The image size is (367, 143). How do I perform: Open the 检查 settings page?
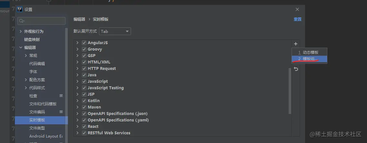(x=33, y=96)
